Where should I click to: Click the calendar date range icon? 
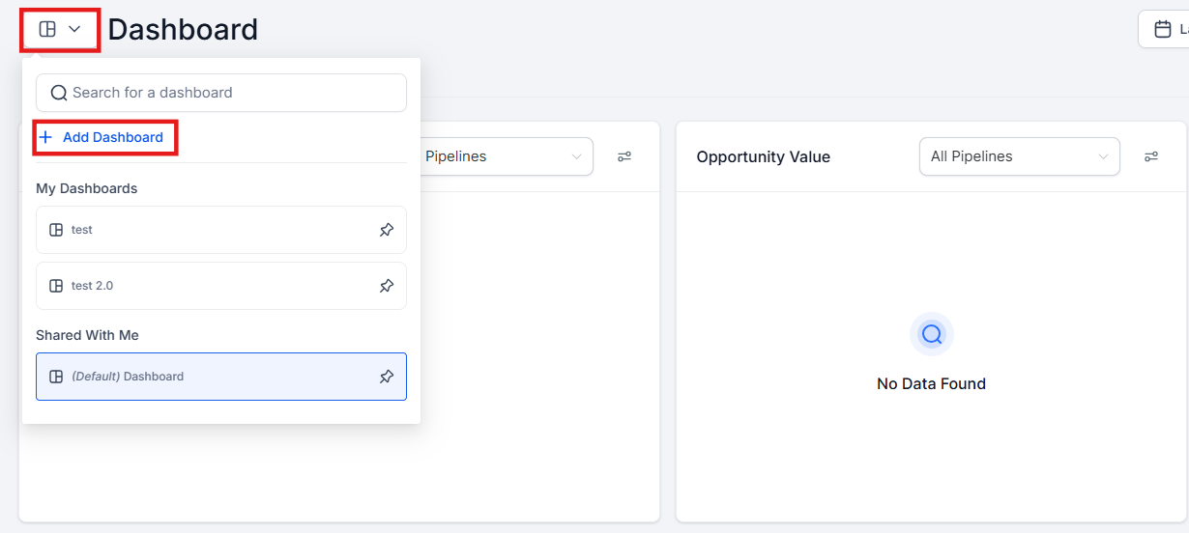[1163, 29]
